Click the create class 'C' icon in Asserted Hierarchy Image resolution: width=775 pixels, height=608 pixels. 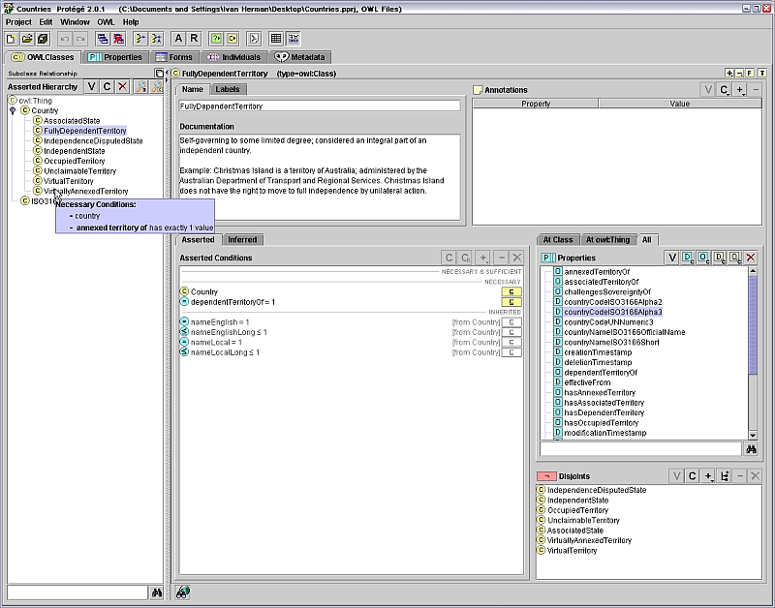point(107,87)
